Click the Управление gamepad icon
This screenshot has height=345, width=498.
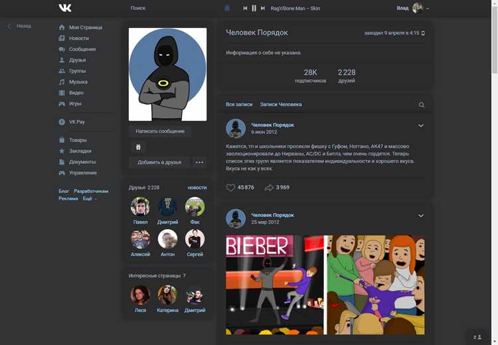62,172
